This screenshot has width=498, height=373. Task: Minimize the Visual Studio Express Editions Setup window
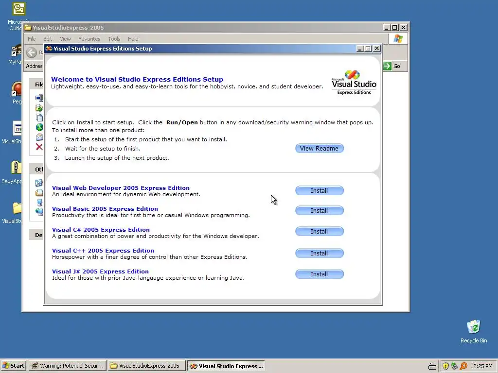click(x=360, y=49)
